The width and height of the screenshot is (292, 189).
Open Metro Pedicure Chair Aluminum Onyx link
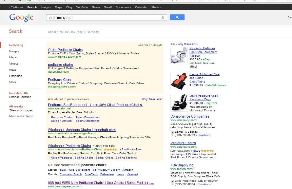point(204,97)
